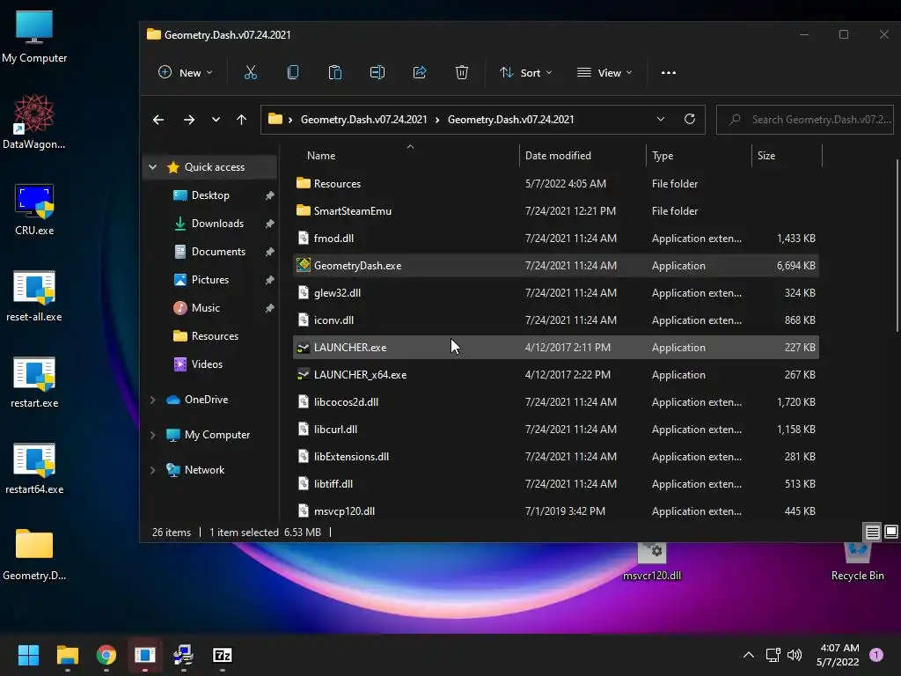Click the search box in Explorer
901x676 pixels.
click(x=804, y=120)
